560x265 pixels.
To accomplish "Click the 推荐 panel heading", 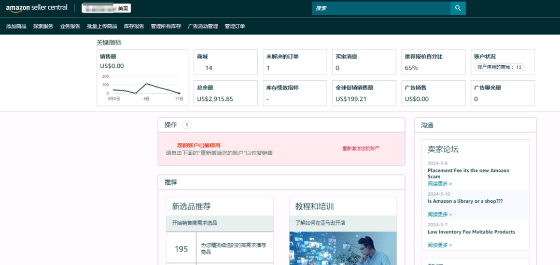I will [171, 182].
